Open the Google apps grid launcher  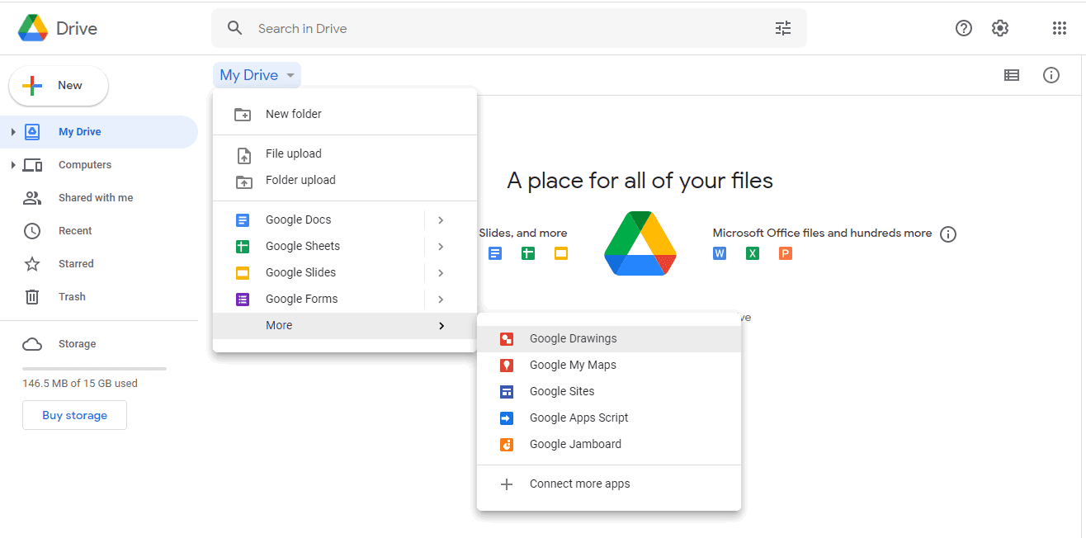1059,27
